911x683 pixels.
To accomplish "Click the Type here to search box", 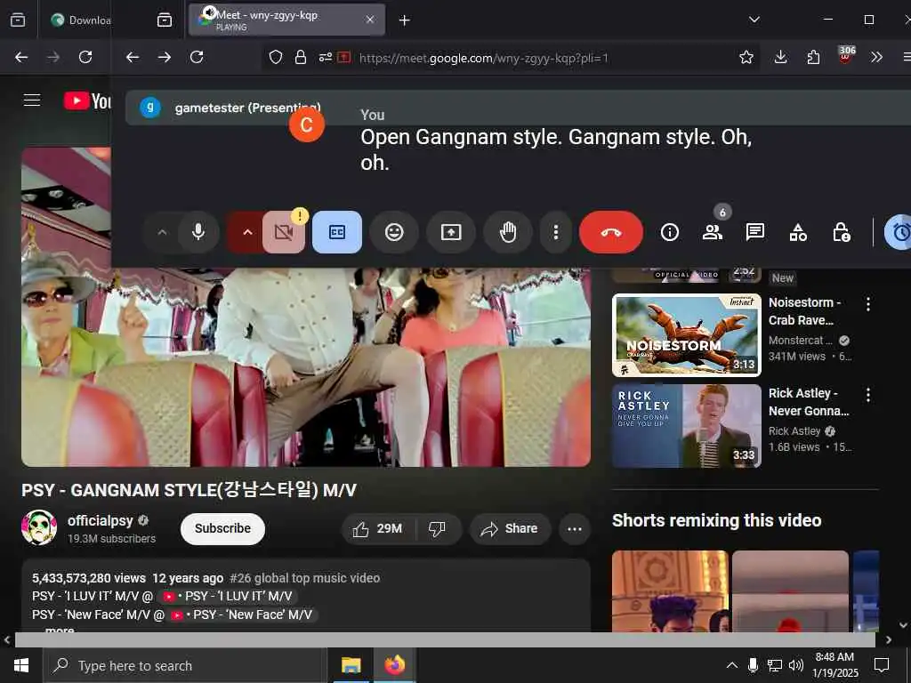I will click(183, 665).
